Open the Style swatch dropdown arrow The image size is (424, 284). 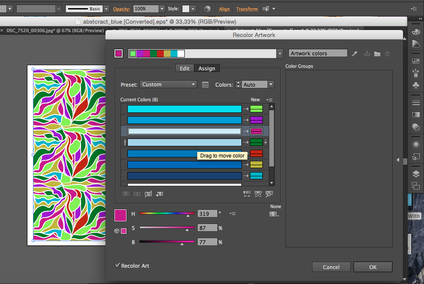193,9
